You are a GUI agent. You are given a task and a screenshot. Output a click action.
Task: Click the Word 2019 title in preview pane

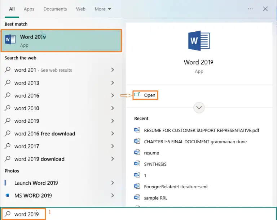[x=199, y=62]
